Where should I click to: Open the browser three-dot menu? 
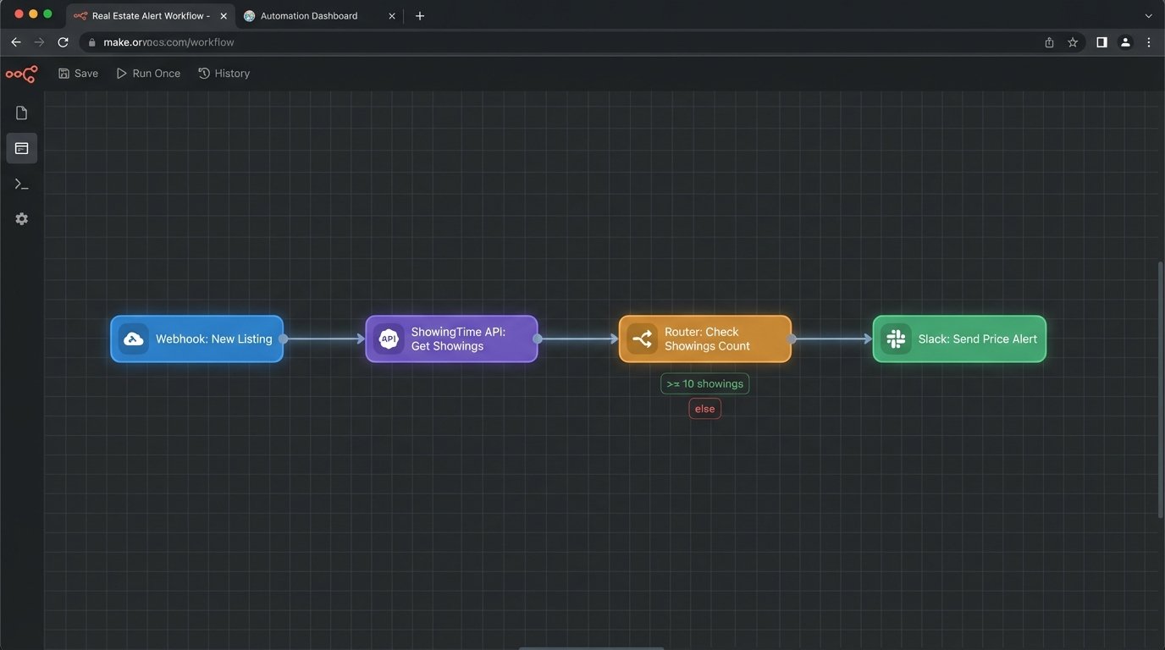tap(1149, 41)
